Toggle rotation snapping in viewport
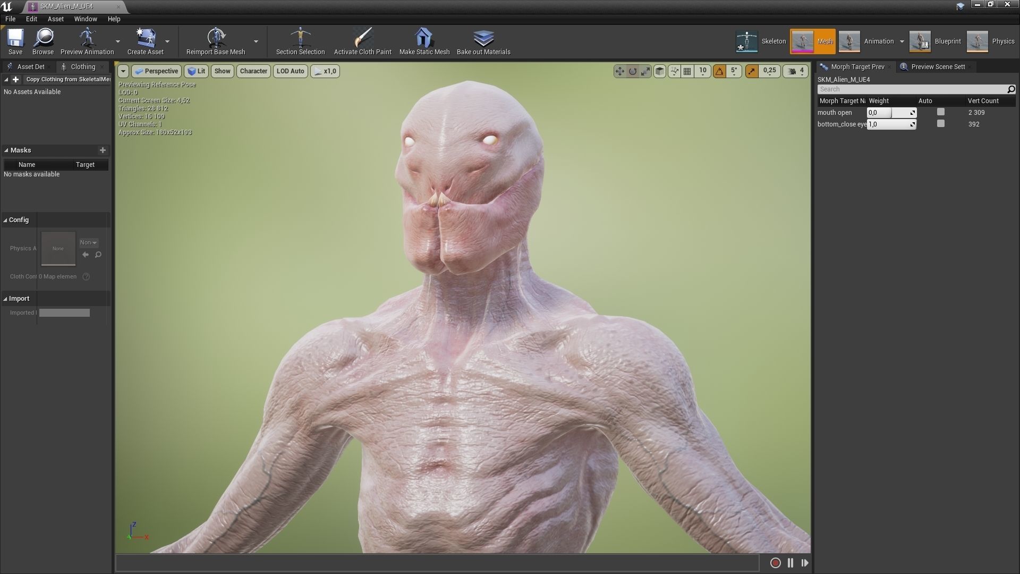Viewport: 1020px width, 574px height. click(719, 71)
